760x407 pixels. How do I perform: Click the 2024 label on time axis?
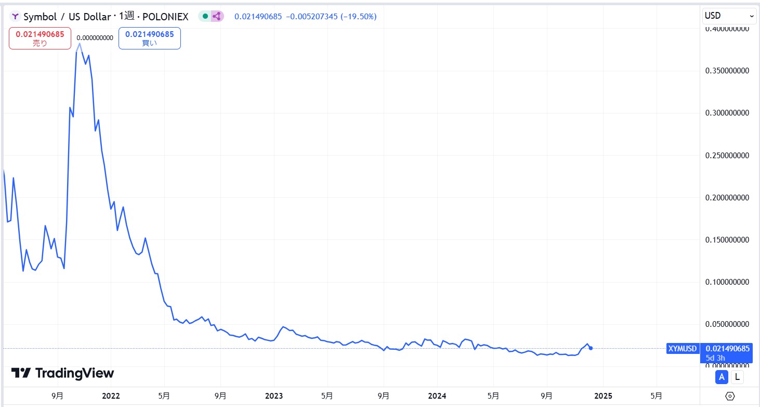pos(437,396)
